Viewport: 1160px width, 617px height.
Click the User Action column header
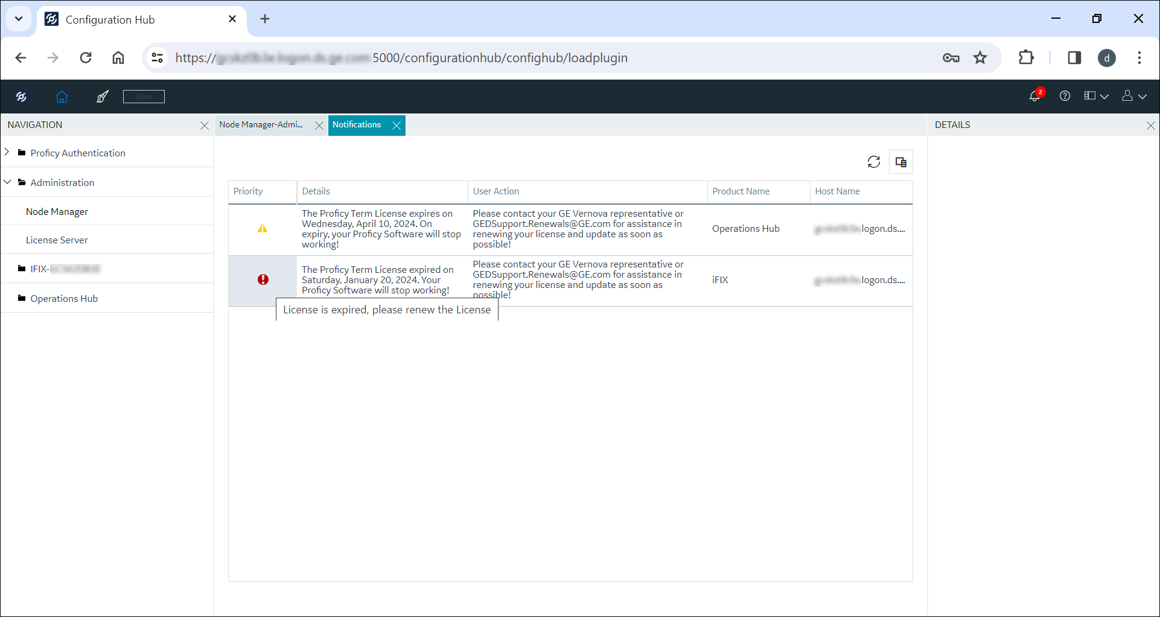587,191
